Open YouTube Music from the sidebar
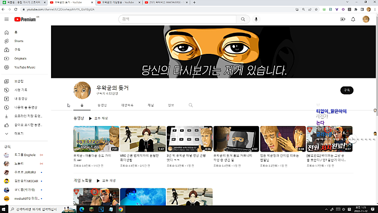Screen dimensions: 378x213 pos(25,67)
